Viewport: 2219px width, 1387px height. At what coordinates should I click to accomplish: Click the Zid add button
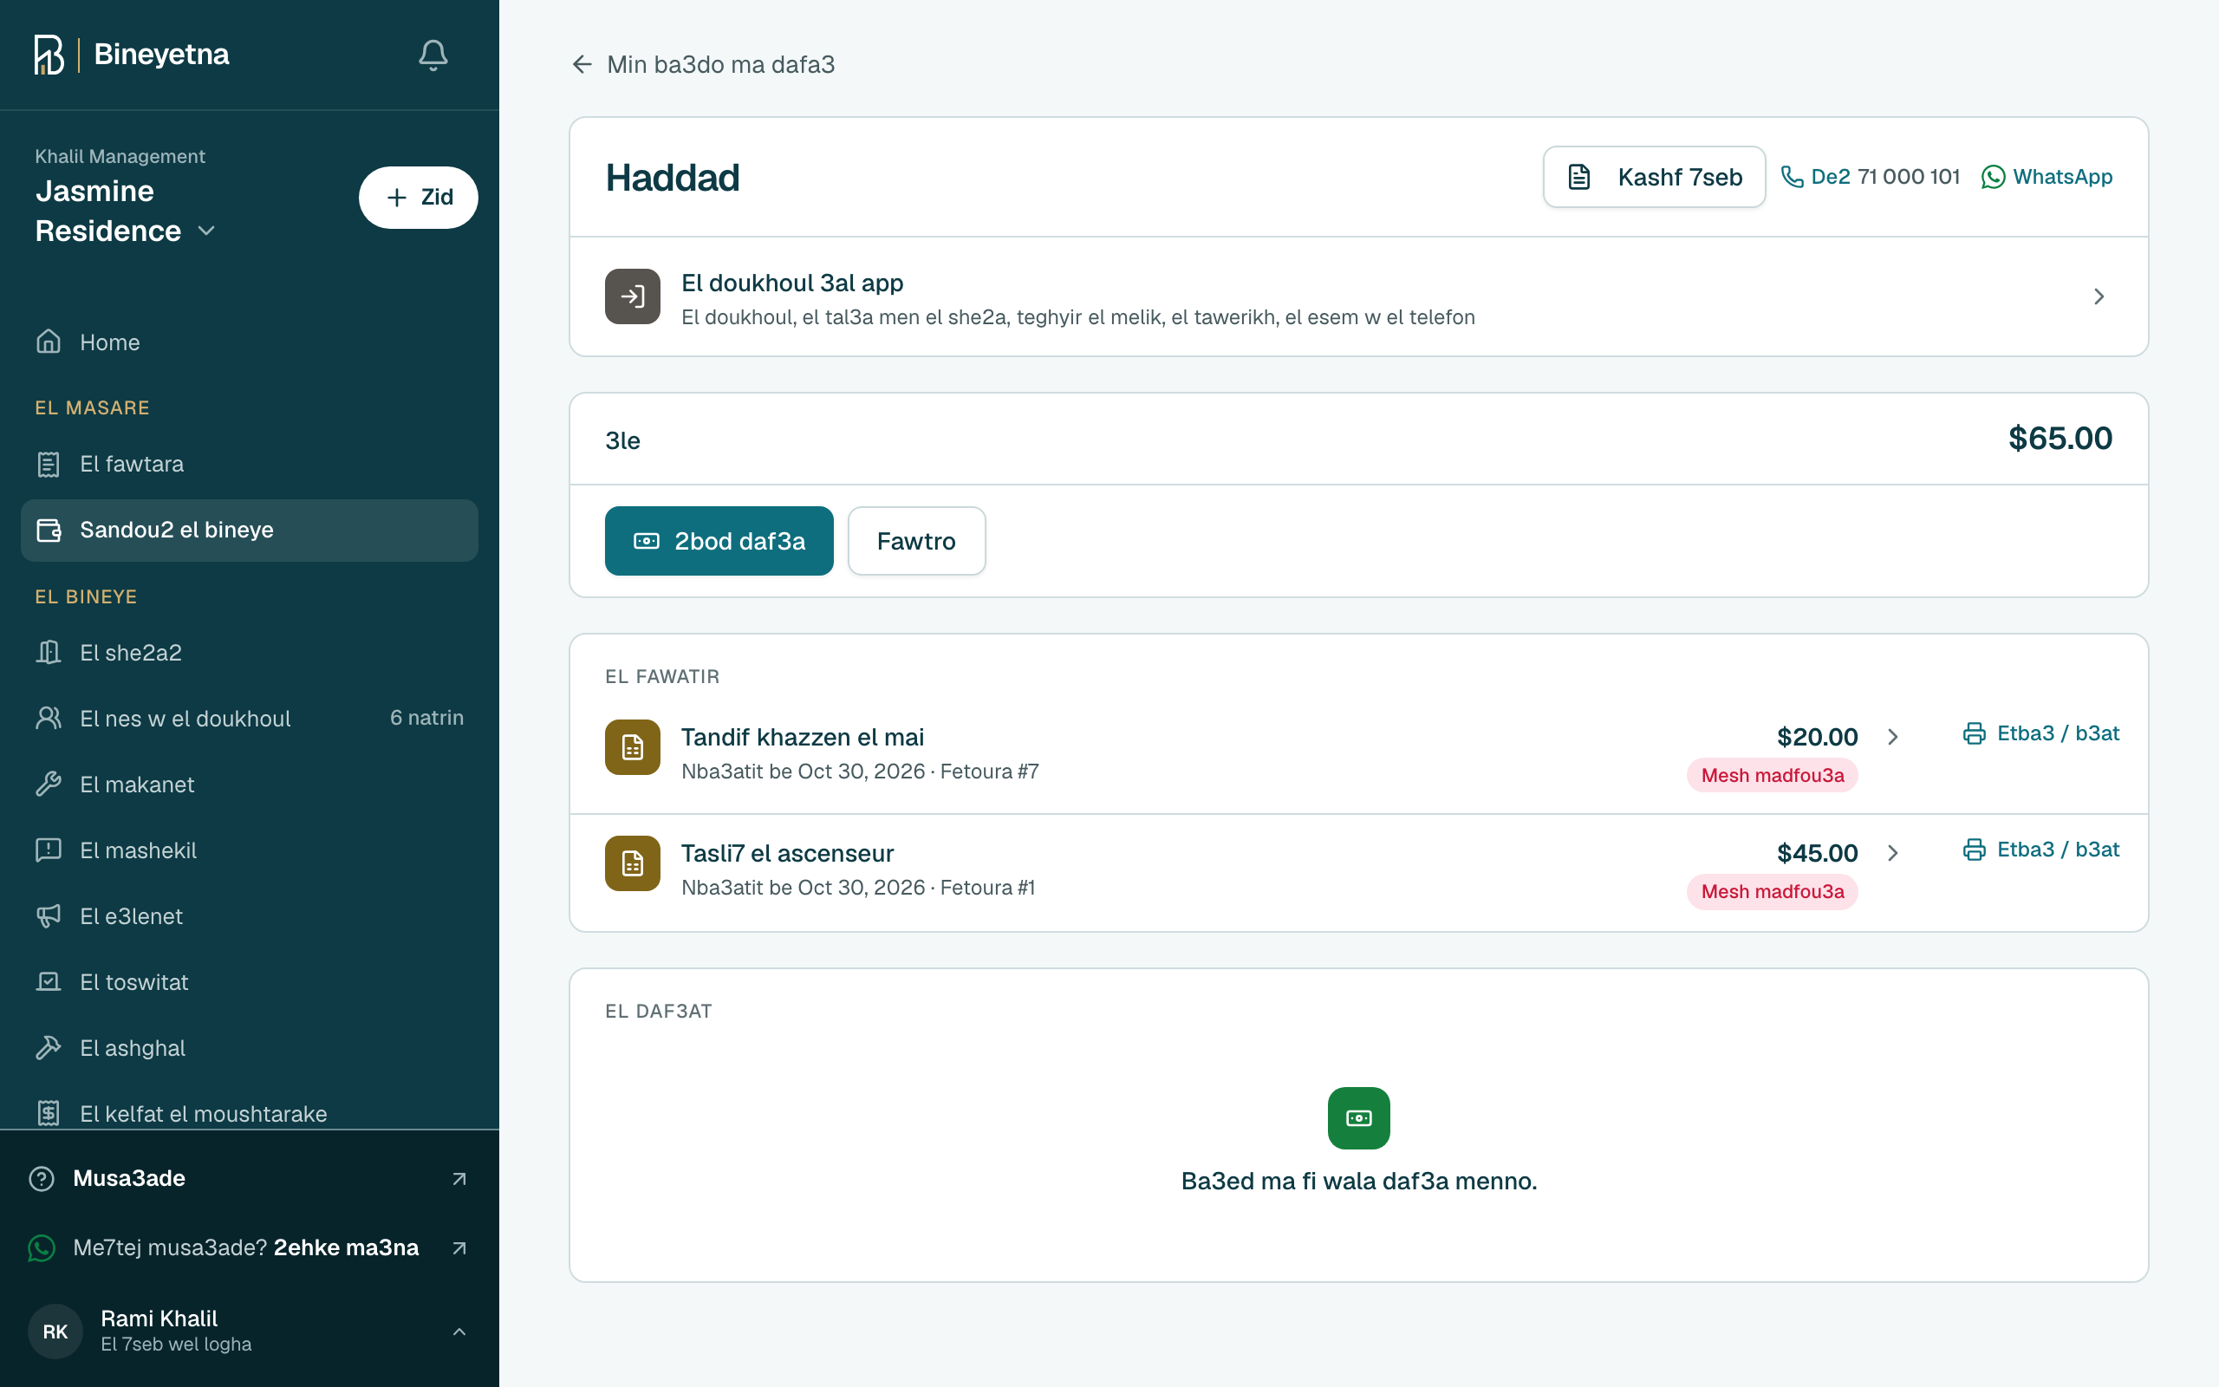pyautogui.click(x=418, y=198)
